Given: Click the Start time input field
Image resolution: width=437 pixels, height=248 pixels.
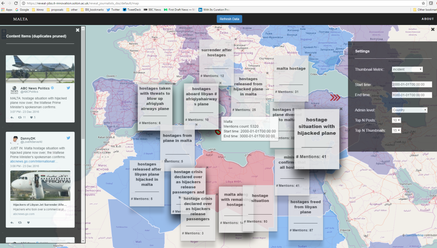Looking at the screenshot, I should coord(412,85).
